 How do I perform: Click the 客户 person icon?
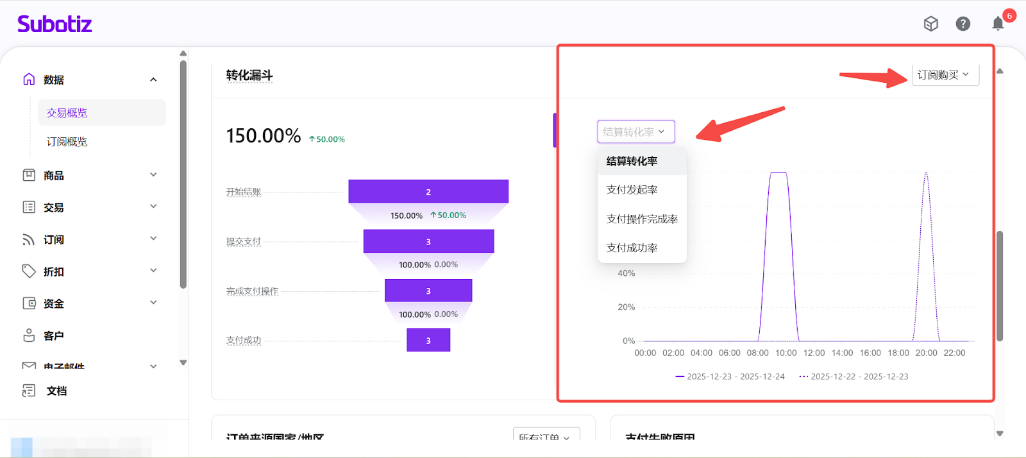[x=29, y=335]
